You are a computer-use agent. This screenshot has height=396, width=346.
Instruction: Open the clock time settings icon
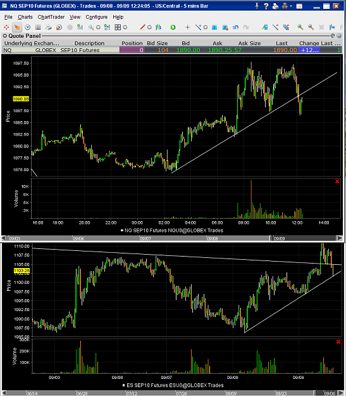click(27, 27)
